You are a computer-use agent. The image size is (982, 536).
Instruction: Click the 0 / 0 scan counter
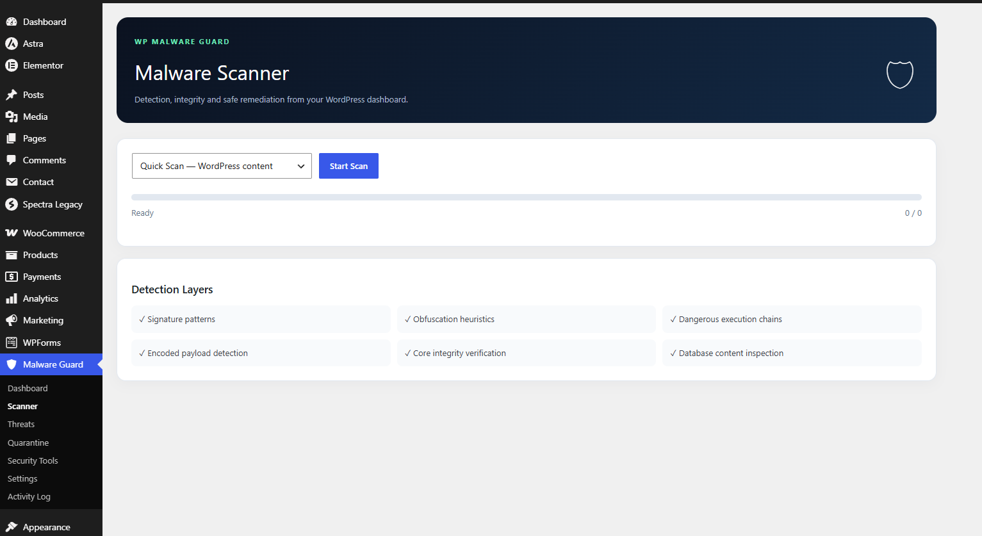coord(913,213)
